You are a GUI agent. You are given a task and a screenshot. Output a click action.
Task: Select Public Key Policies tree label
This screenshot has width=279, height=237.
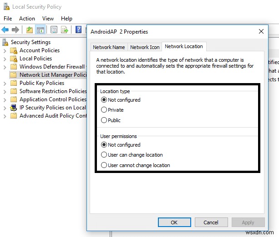pyautogui.click(x=42, y=83)
